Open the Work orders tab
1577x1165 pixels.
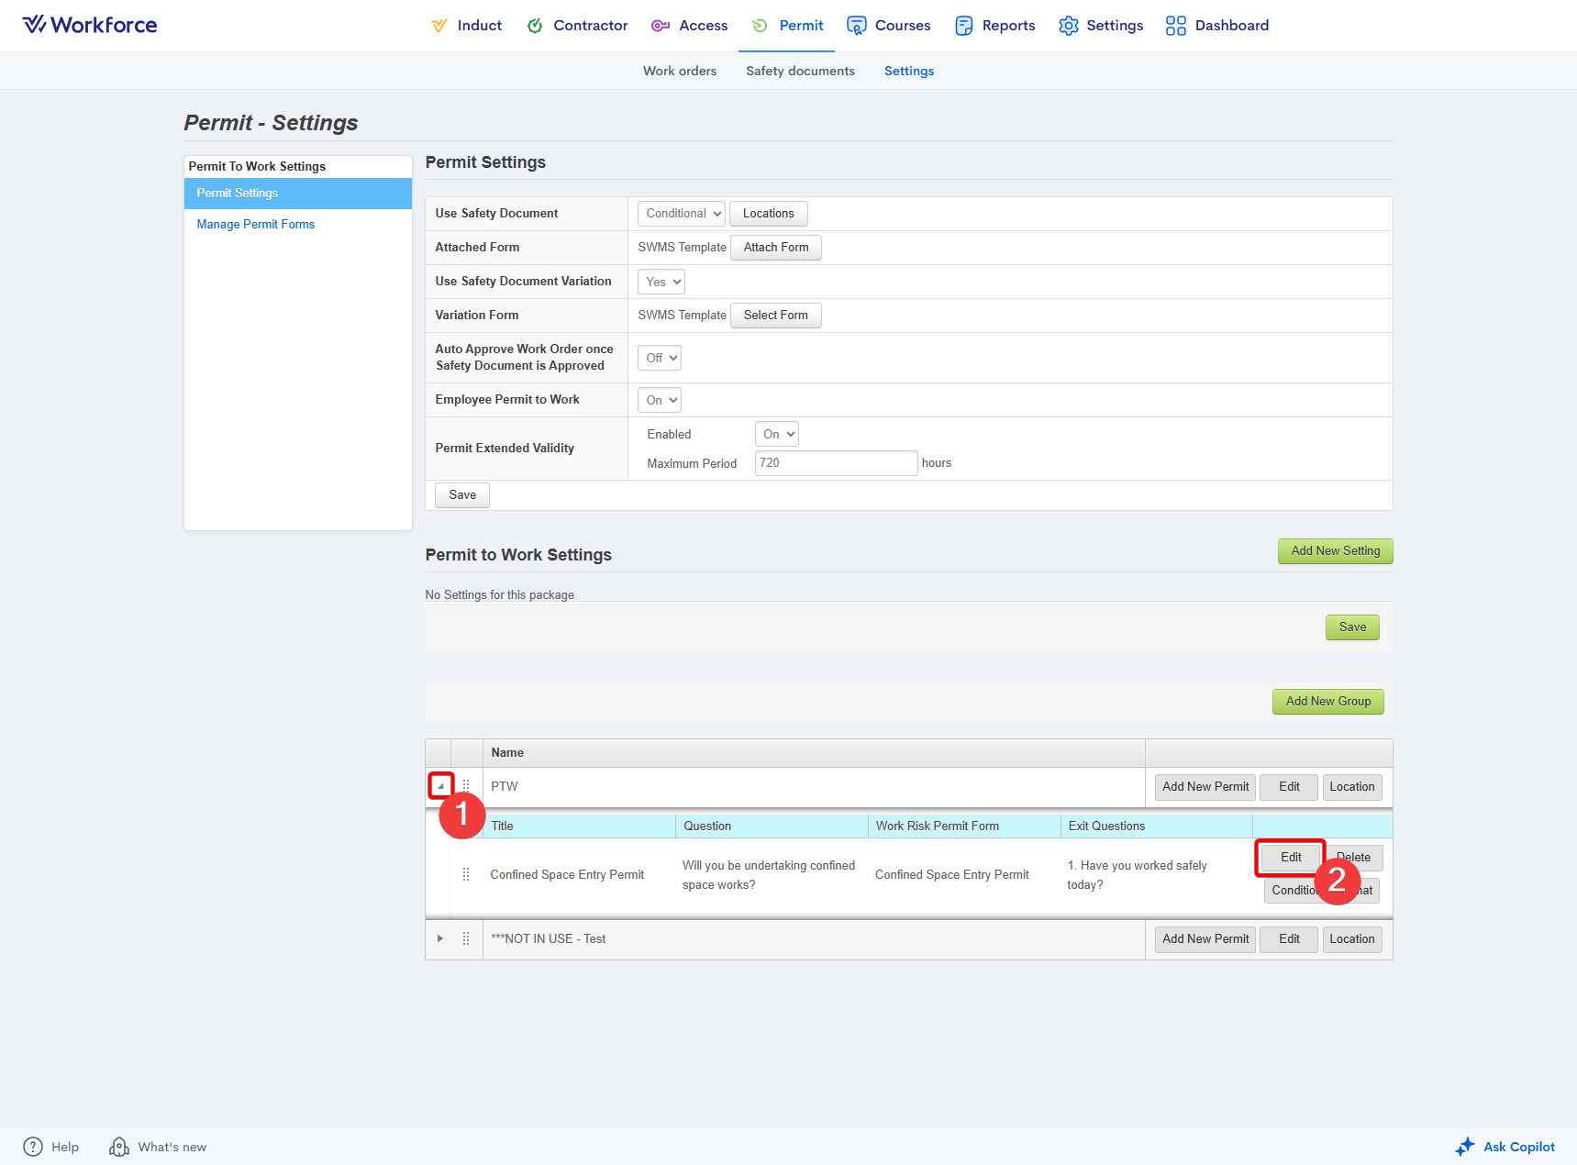(679, 71)
